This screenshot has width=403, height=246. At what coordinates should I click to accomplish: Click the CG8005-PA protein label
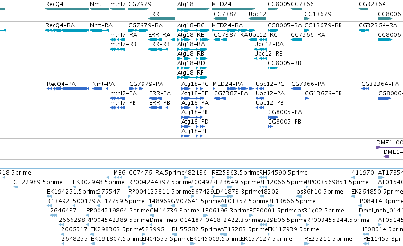click(x=285, y=112)
